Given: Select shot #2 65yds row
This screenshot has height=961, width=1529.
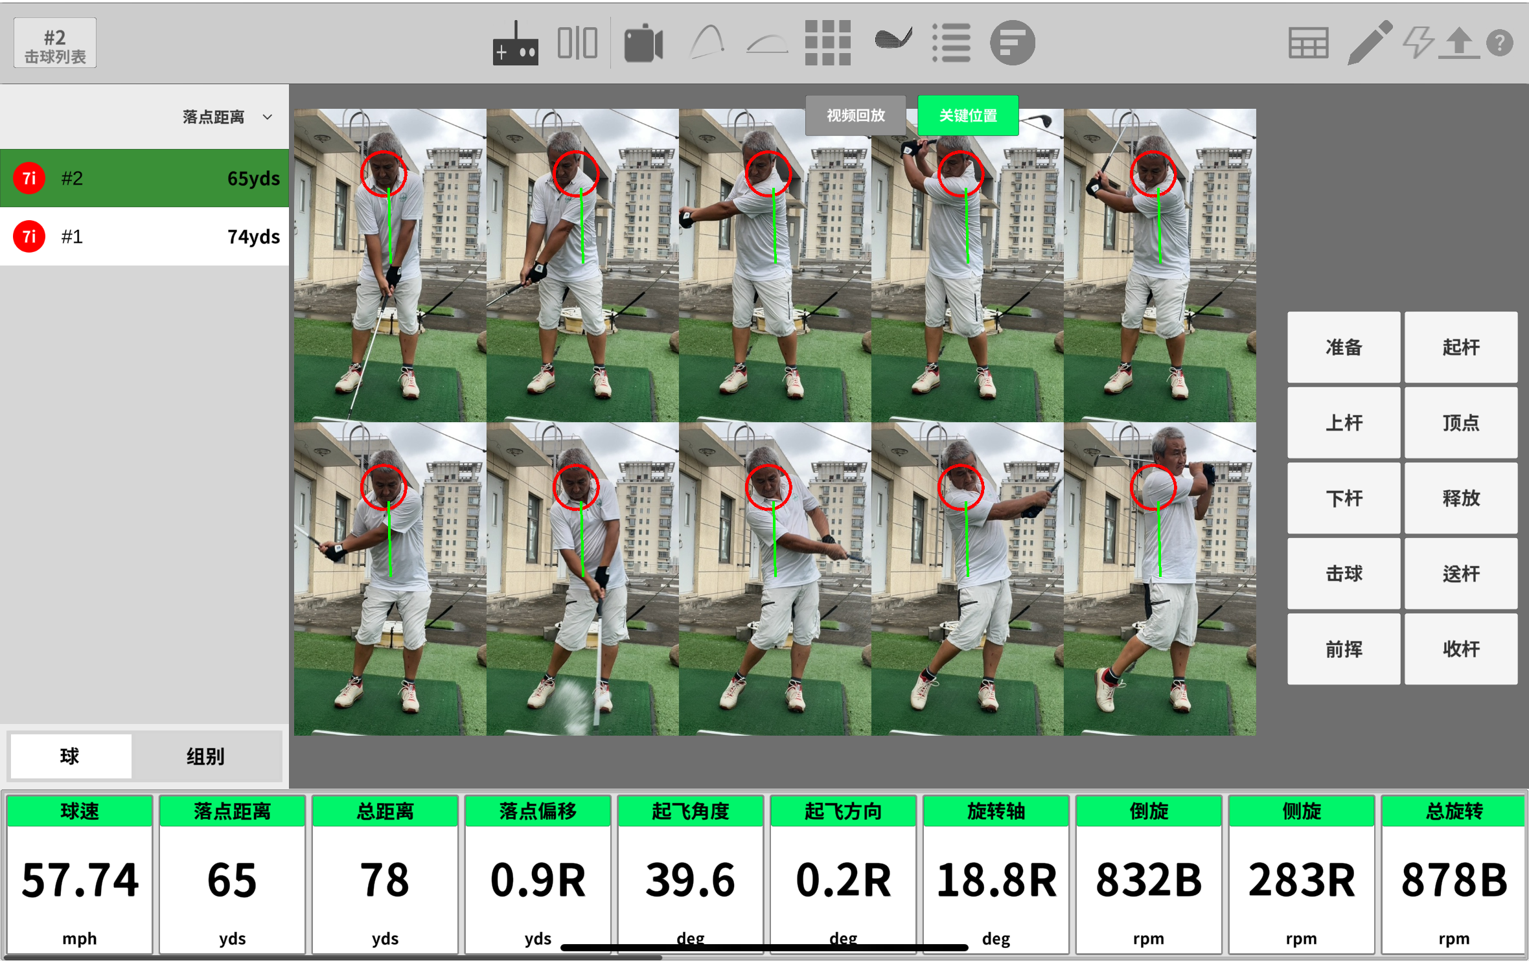Looking at the screenshot, I should (x=144, y=178).
